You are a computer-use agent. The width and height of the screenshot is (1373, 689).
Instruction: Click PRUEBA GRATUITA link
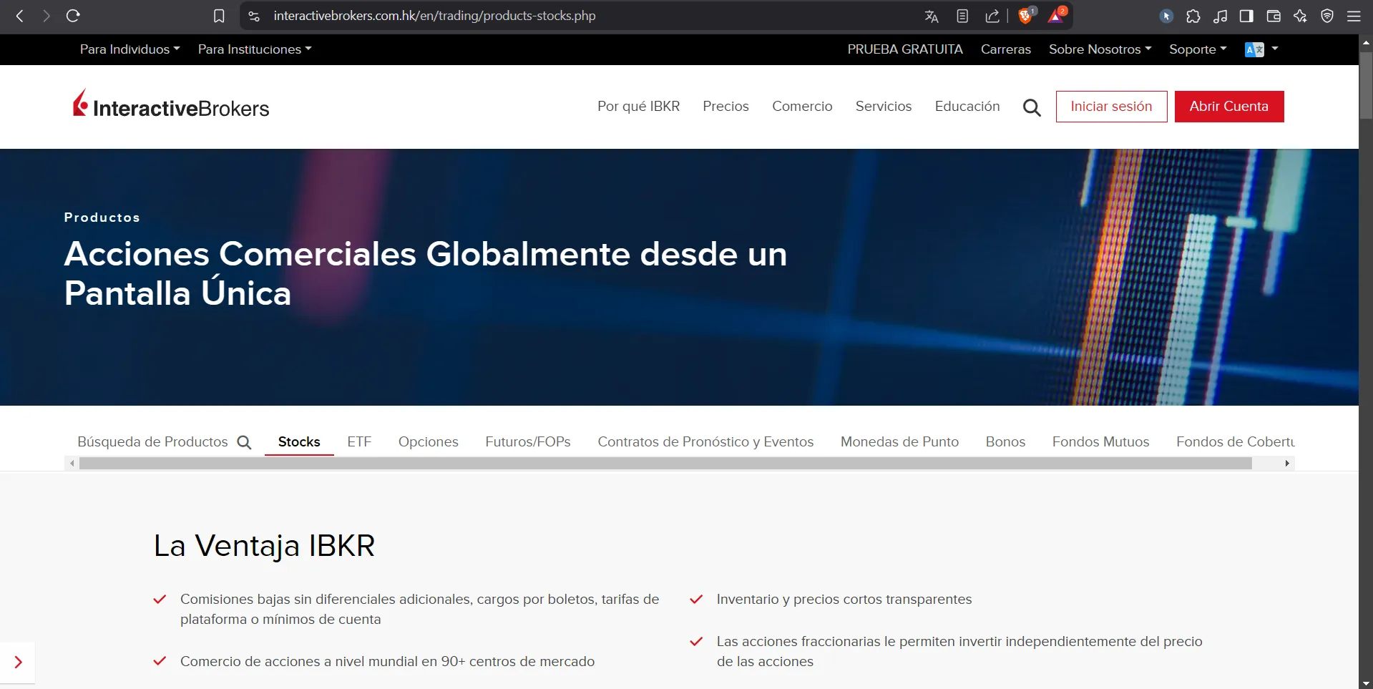pos(905,49)
